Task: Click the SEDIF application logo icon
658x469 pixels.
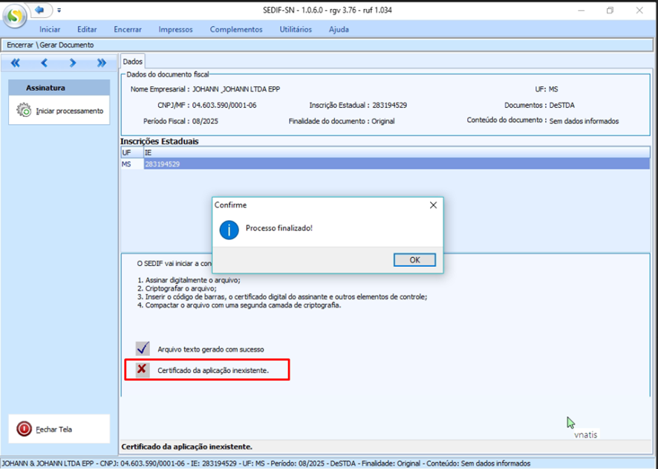Action: click(x=15, y=16)
